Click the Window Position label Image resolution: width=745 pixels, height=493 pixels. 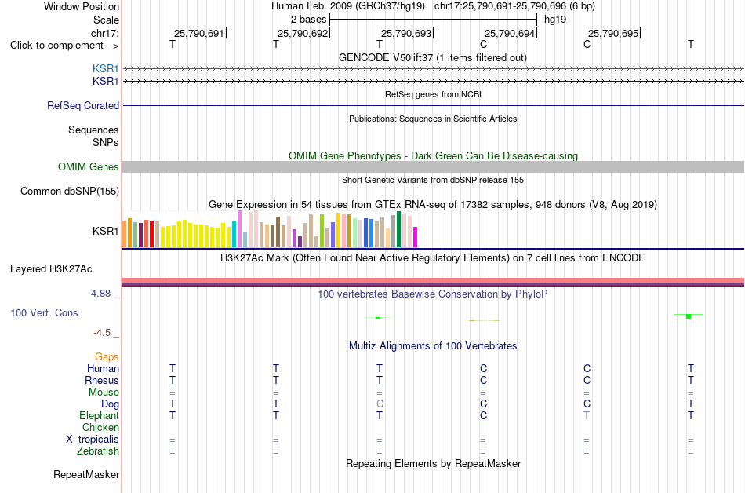[x=82, y=6]
